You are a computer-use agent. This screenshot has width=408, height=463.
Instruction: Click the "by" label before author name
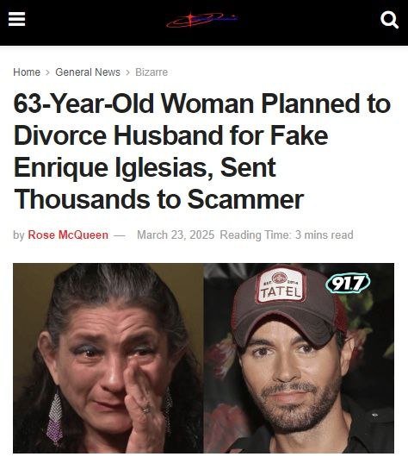tap(19, 235)
